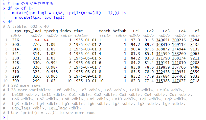Click the Le2 value '91.5'
The width and height of the screenshot is (206, 120).
(149, 40)
